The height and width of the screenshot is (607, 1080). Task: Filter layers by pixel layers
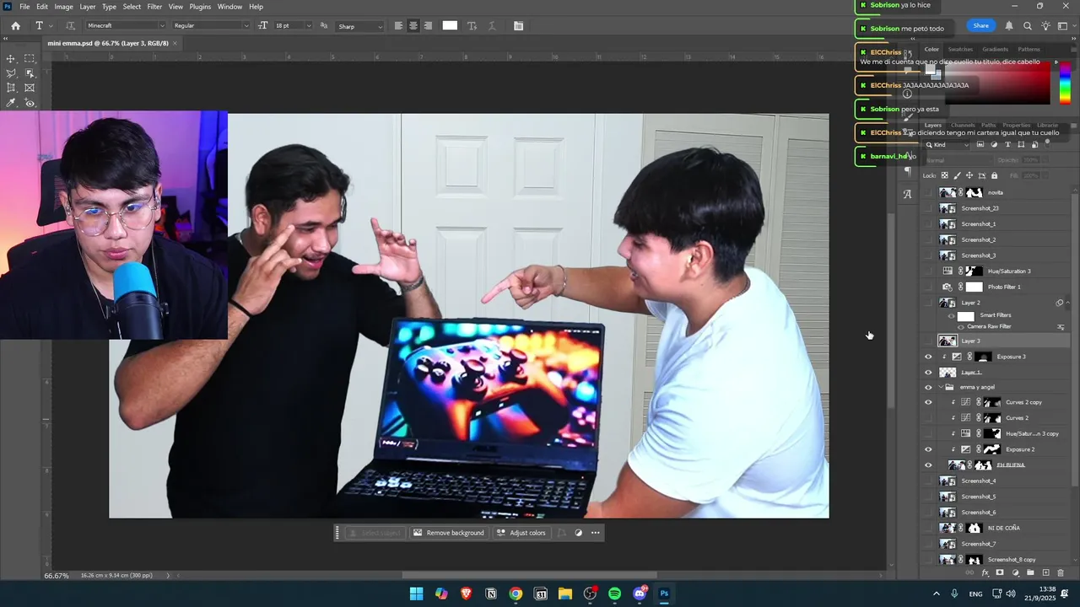point(980,144)
